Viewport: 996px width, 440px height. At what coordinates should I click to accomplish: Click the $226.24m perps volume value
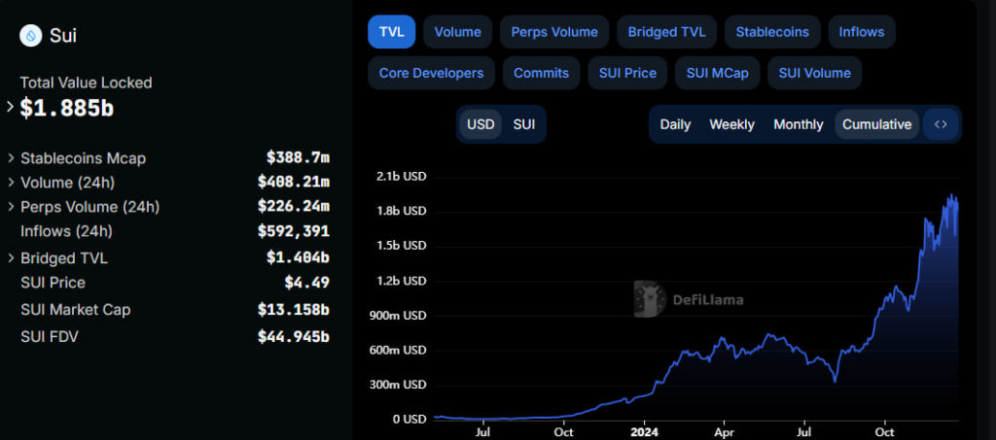coord(294,207)
